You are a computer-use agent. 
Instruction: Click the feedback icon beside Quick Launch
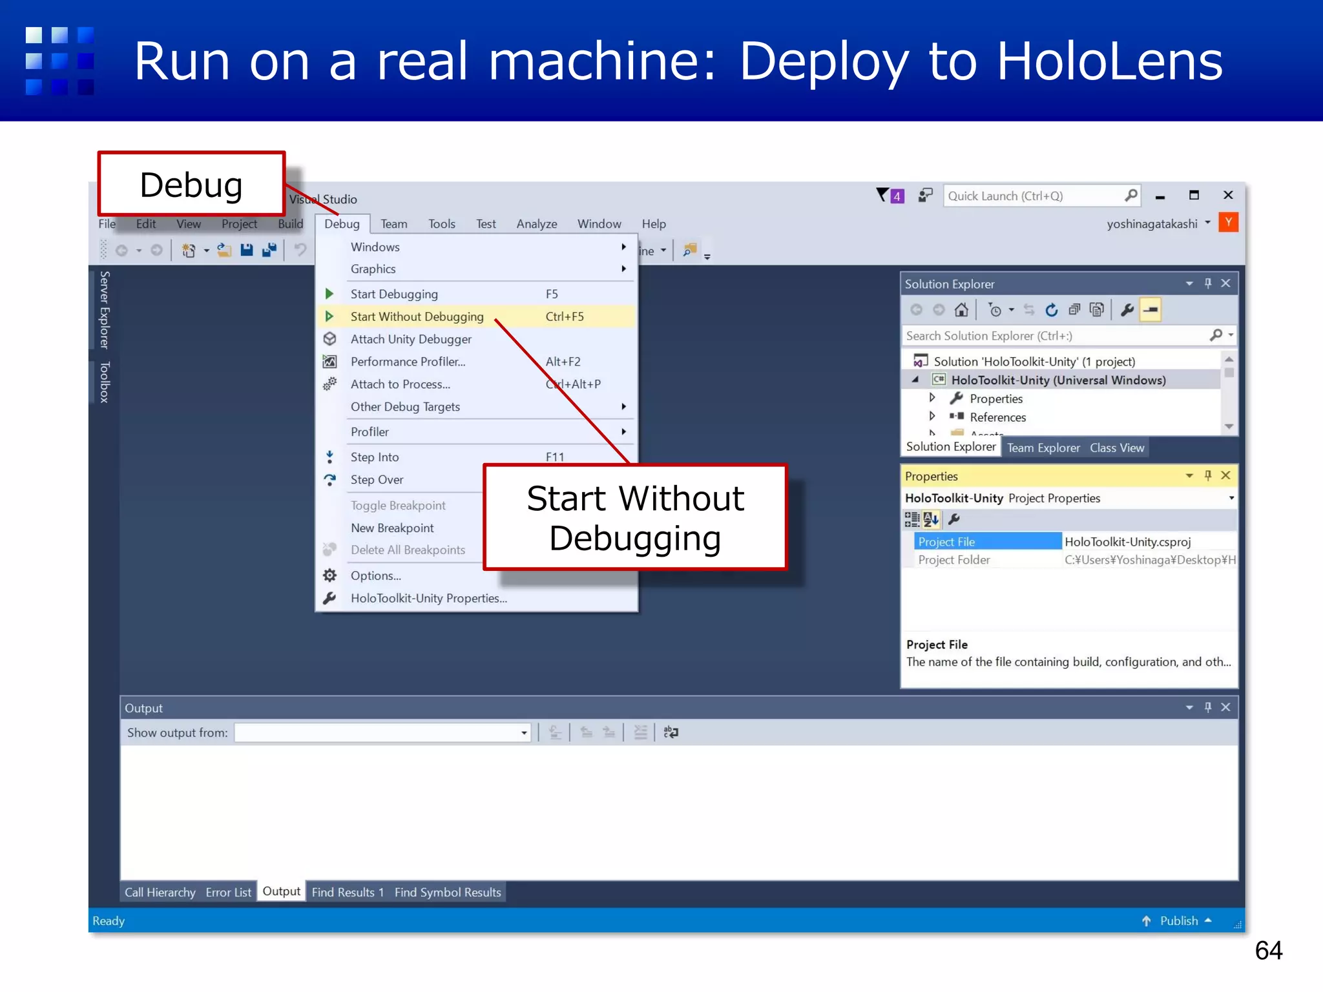[926, 195]
